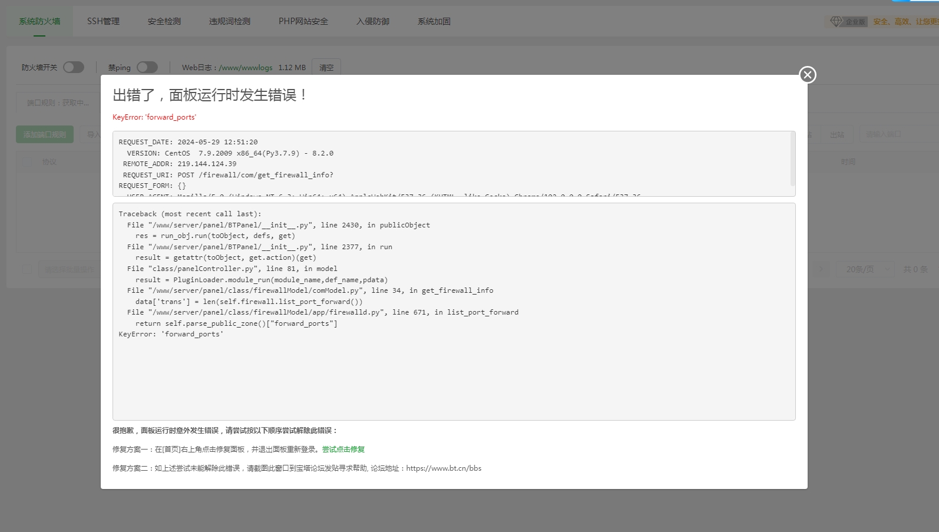
Task: Close the error dialog with the X icon
Action: click(x=807, y=75)
